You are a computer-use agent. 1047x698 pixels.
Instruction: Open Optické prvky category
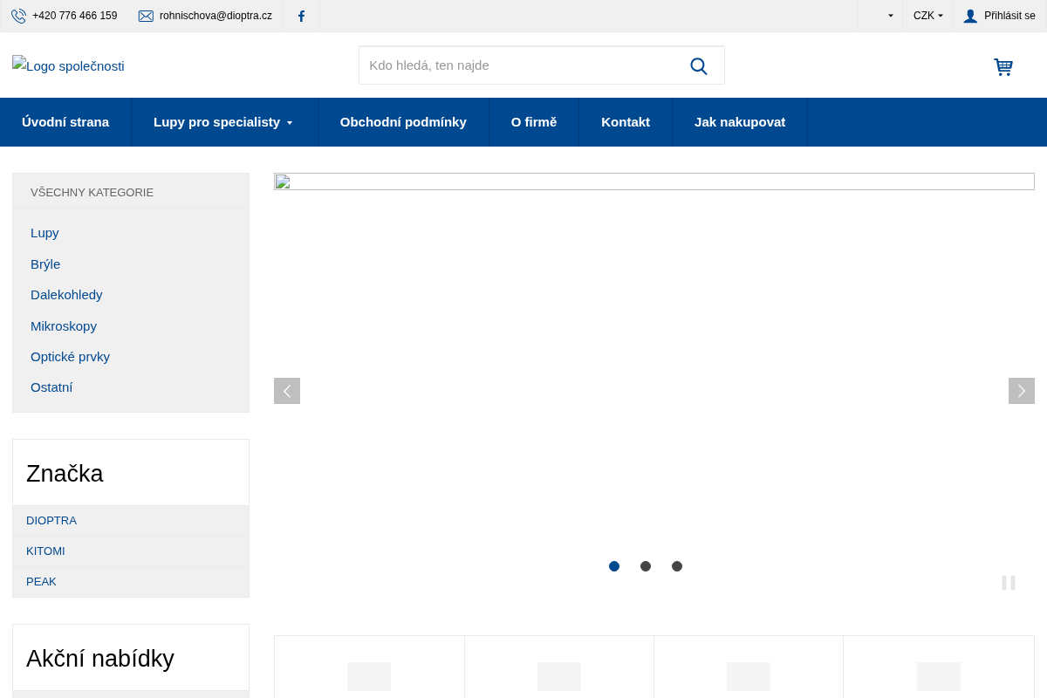click(x=70, y=357)
